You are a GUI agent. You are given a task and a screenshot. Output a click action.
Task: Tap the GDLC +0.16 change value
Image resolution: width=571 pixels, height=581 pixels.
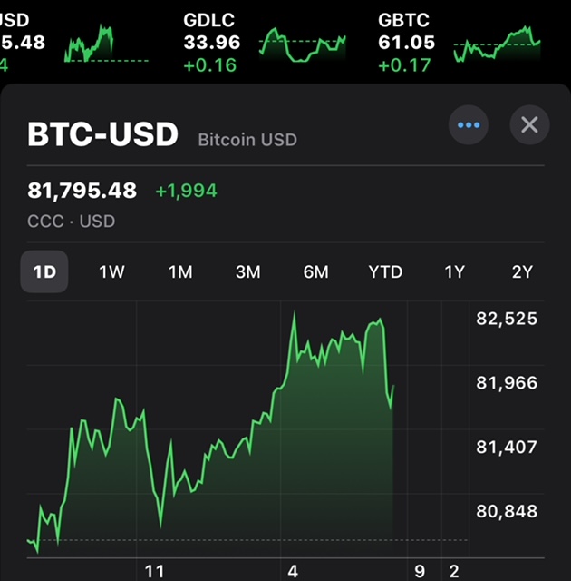209,64
